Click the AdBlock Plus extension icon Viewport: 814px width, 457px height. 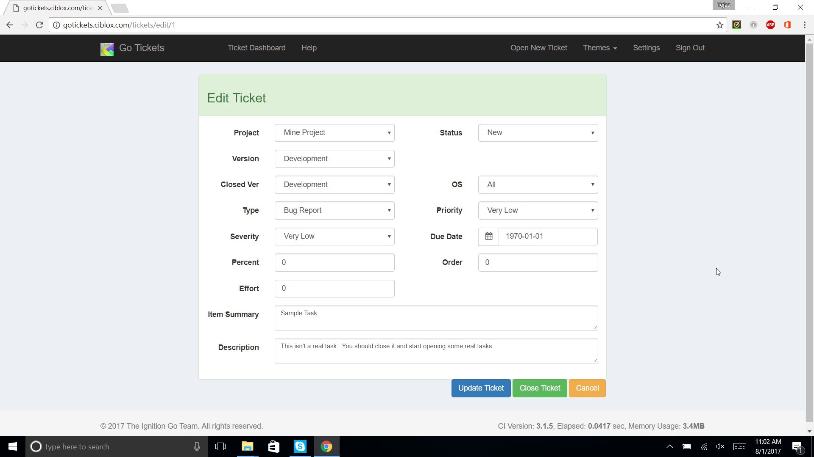(x=770, y=25)
